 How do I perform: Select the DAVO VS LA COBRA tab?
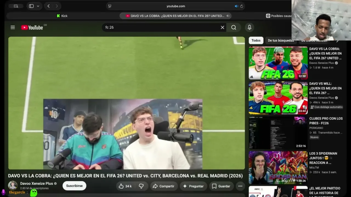pyautogui.click(x=175, y=16)
